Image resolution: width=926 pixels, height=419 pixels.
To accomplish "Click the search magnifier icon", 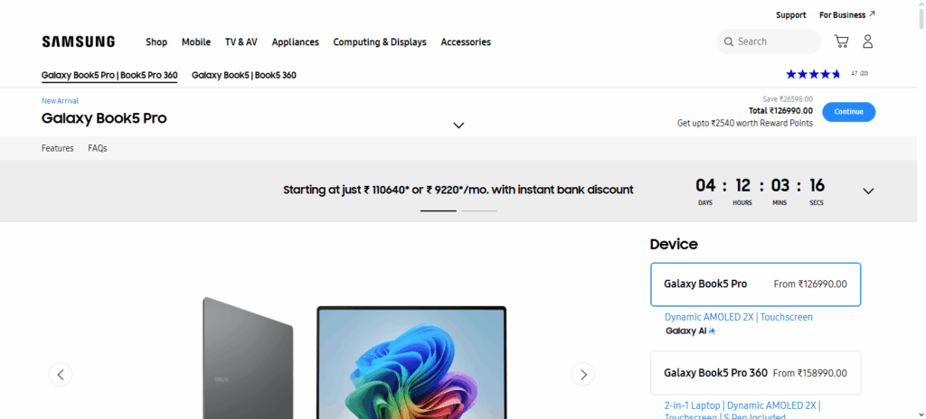I will [x=730, y=42].
